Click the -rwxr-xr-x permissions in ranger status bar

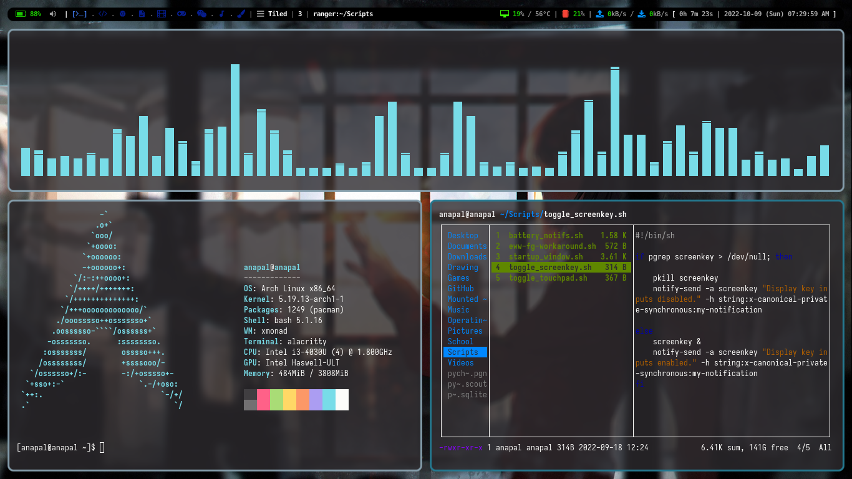461,447
